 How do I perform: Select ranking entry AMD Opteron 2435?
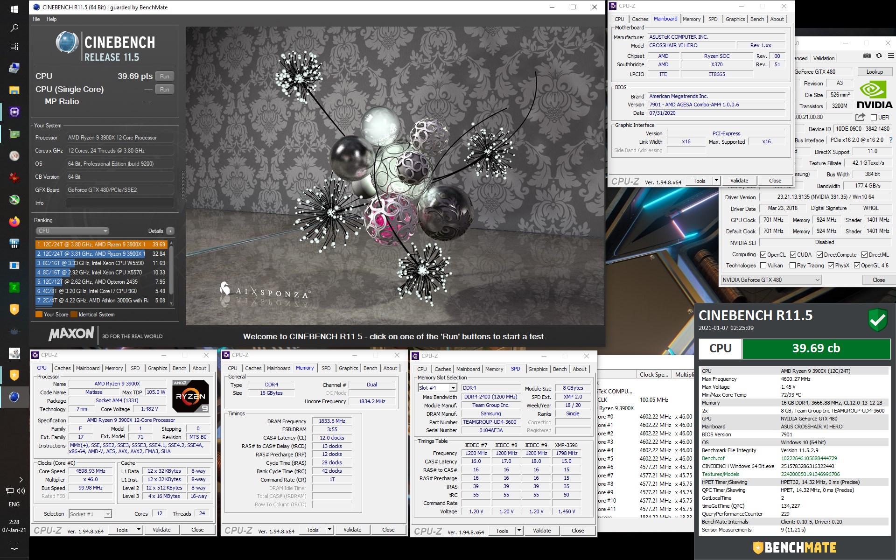pyautogui.click(x=101, y=282)
